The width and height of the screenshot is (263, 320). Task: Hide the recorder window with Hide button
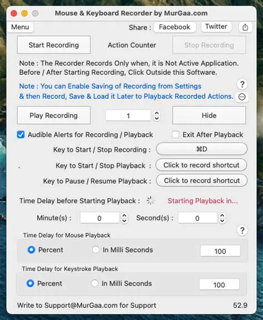click(209, 115)
